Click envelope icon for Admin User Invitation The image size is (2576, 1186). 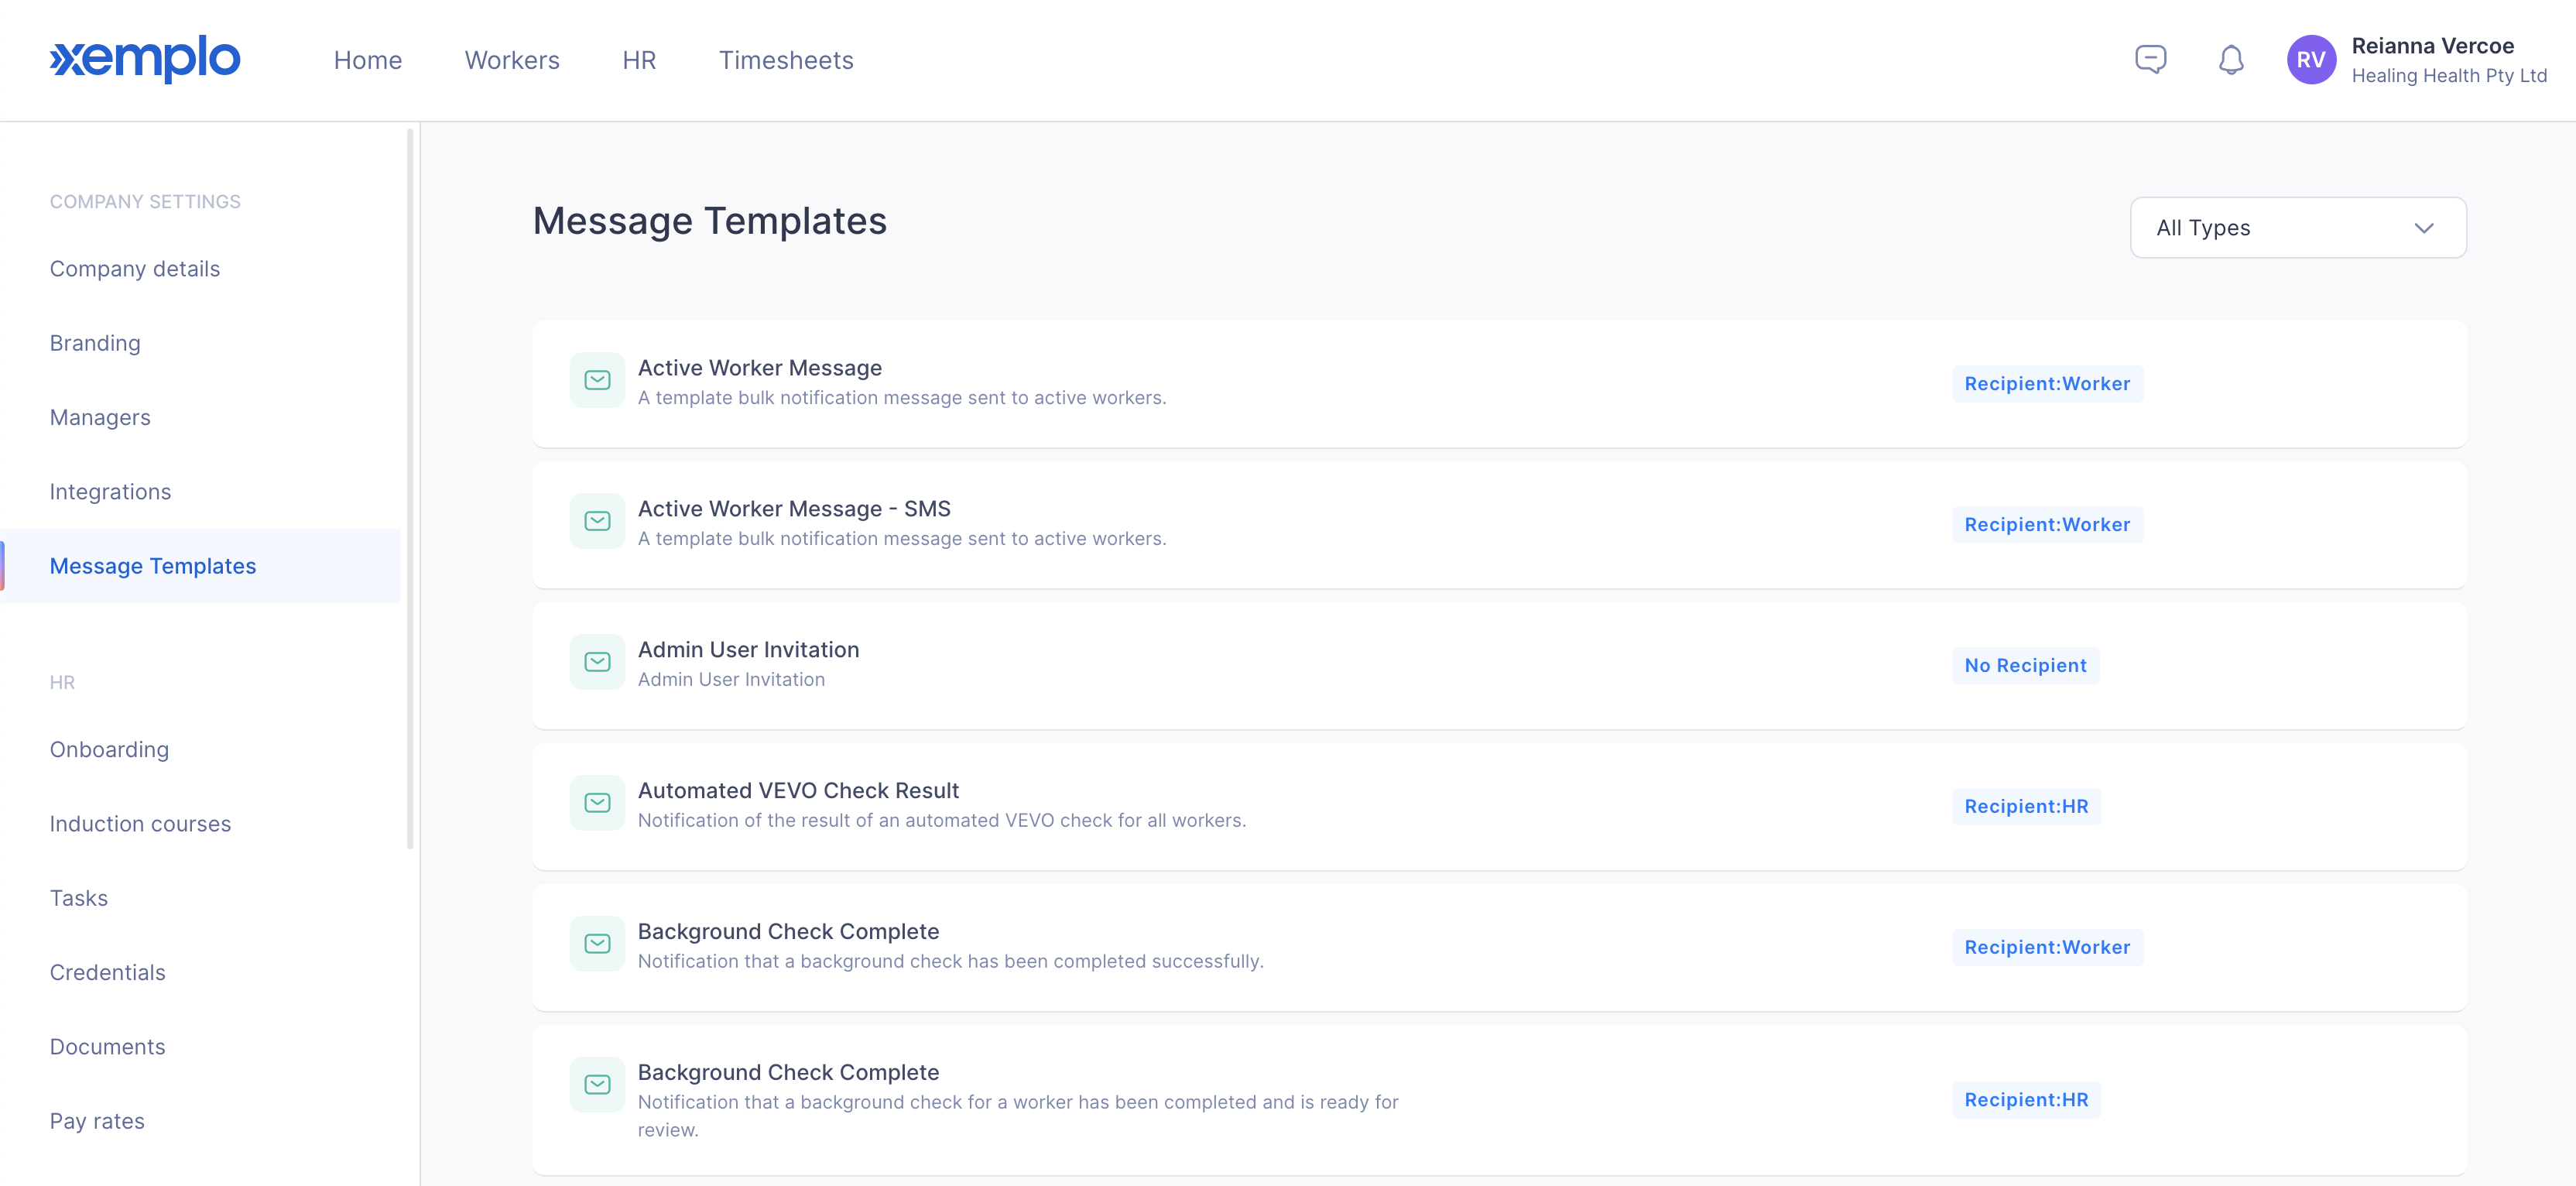click(597, 662)
